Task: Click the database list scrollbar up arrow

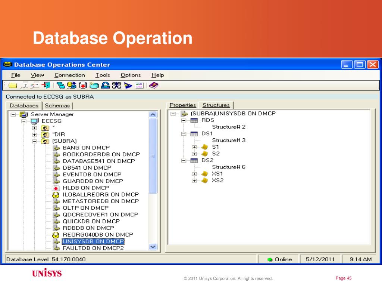Action: click(x=153, y=114)
